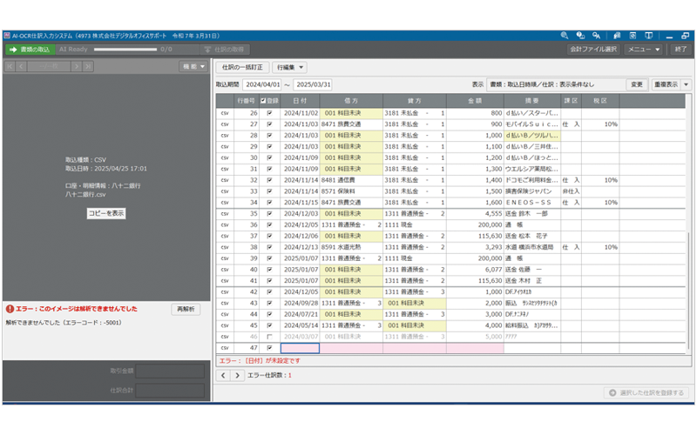Open the メニュー menu
697x435 pixels.
tap(646, 50)
